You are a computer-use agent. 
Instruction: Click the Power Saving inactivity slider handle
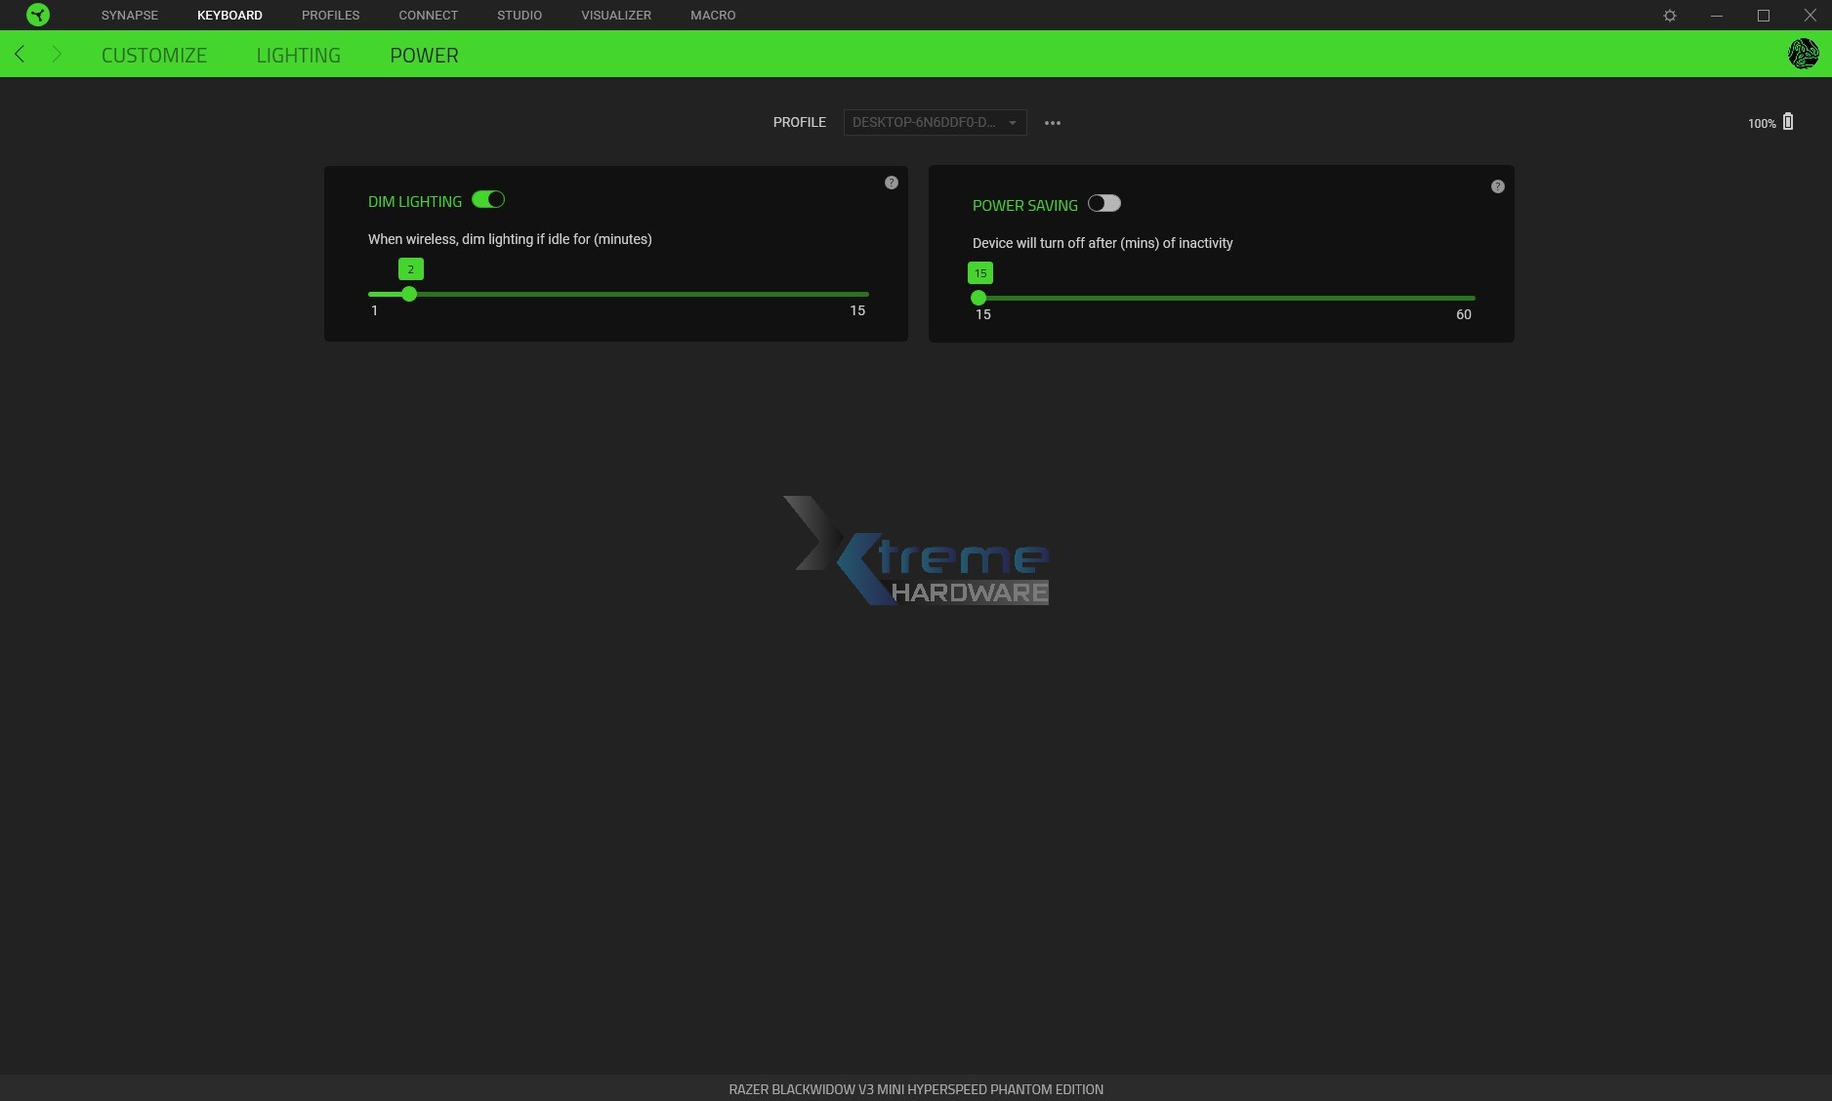(978, 298)
